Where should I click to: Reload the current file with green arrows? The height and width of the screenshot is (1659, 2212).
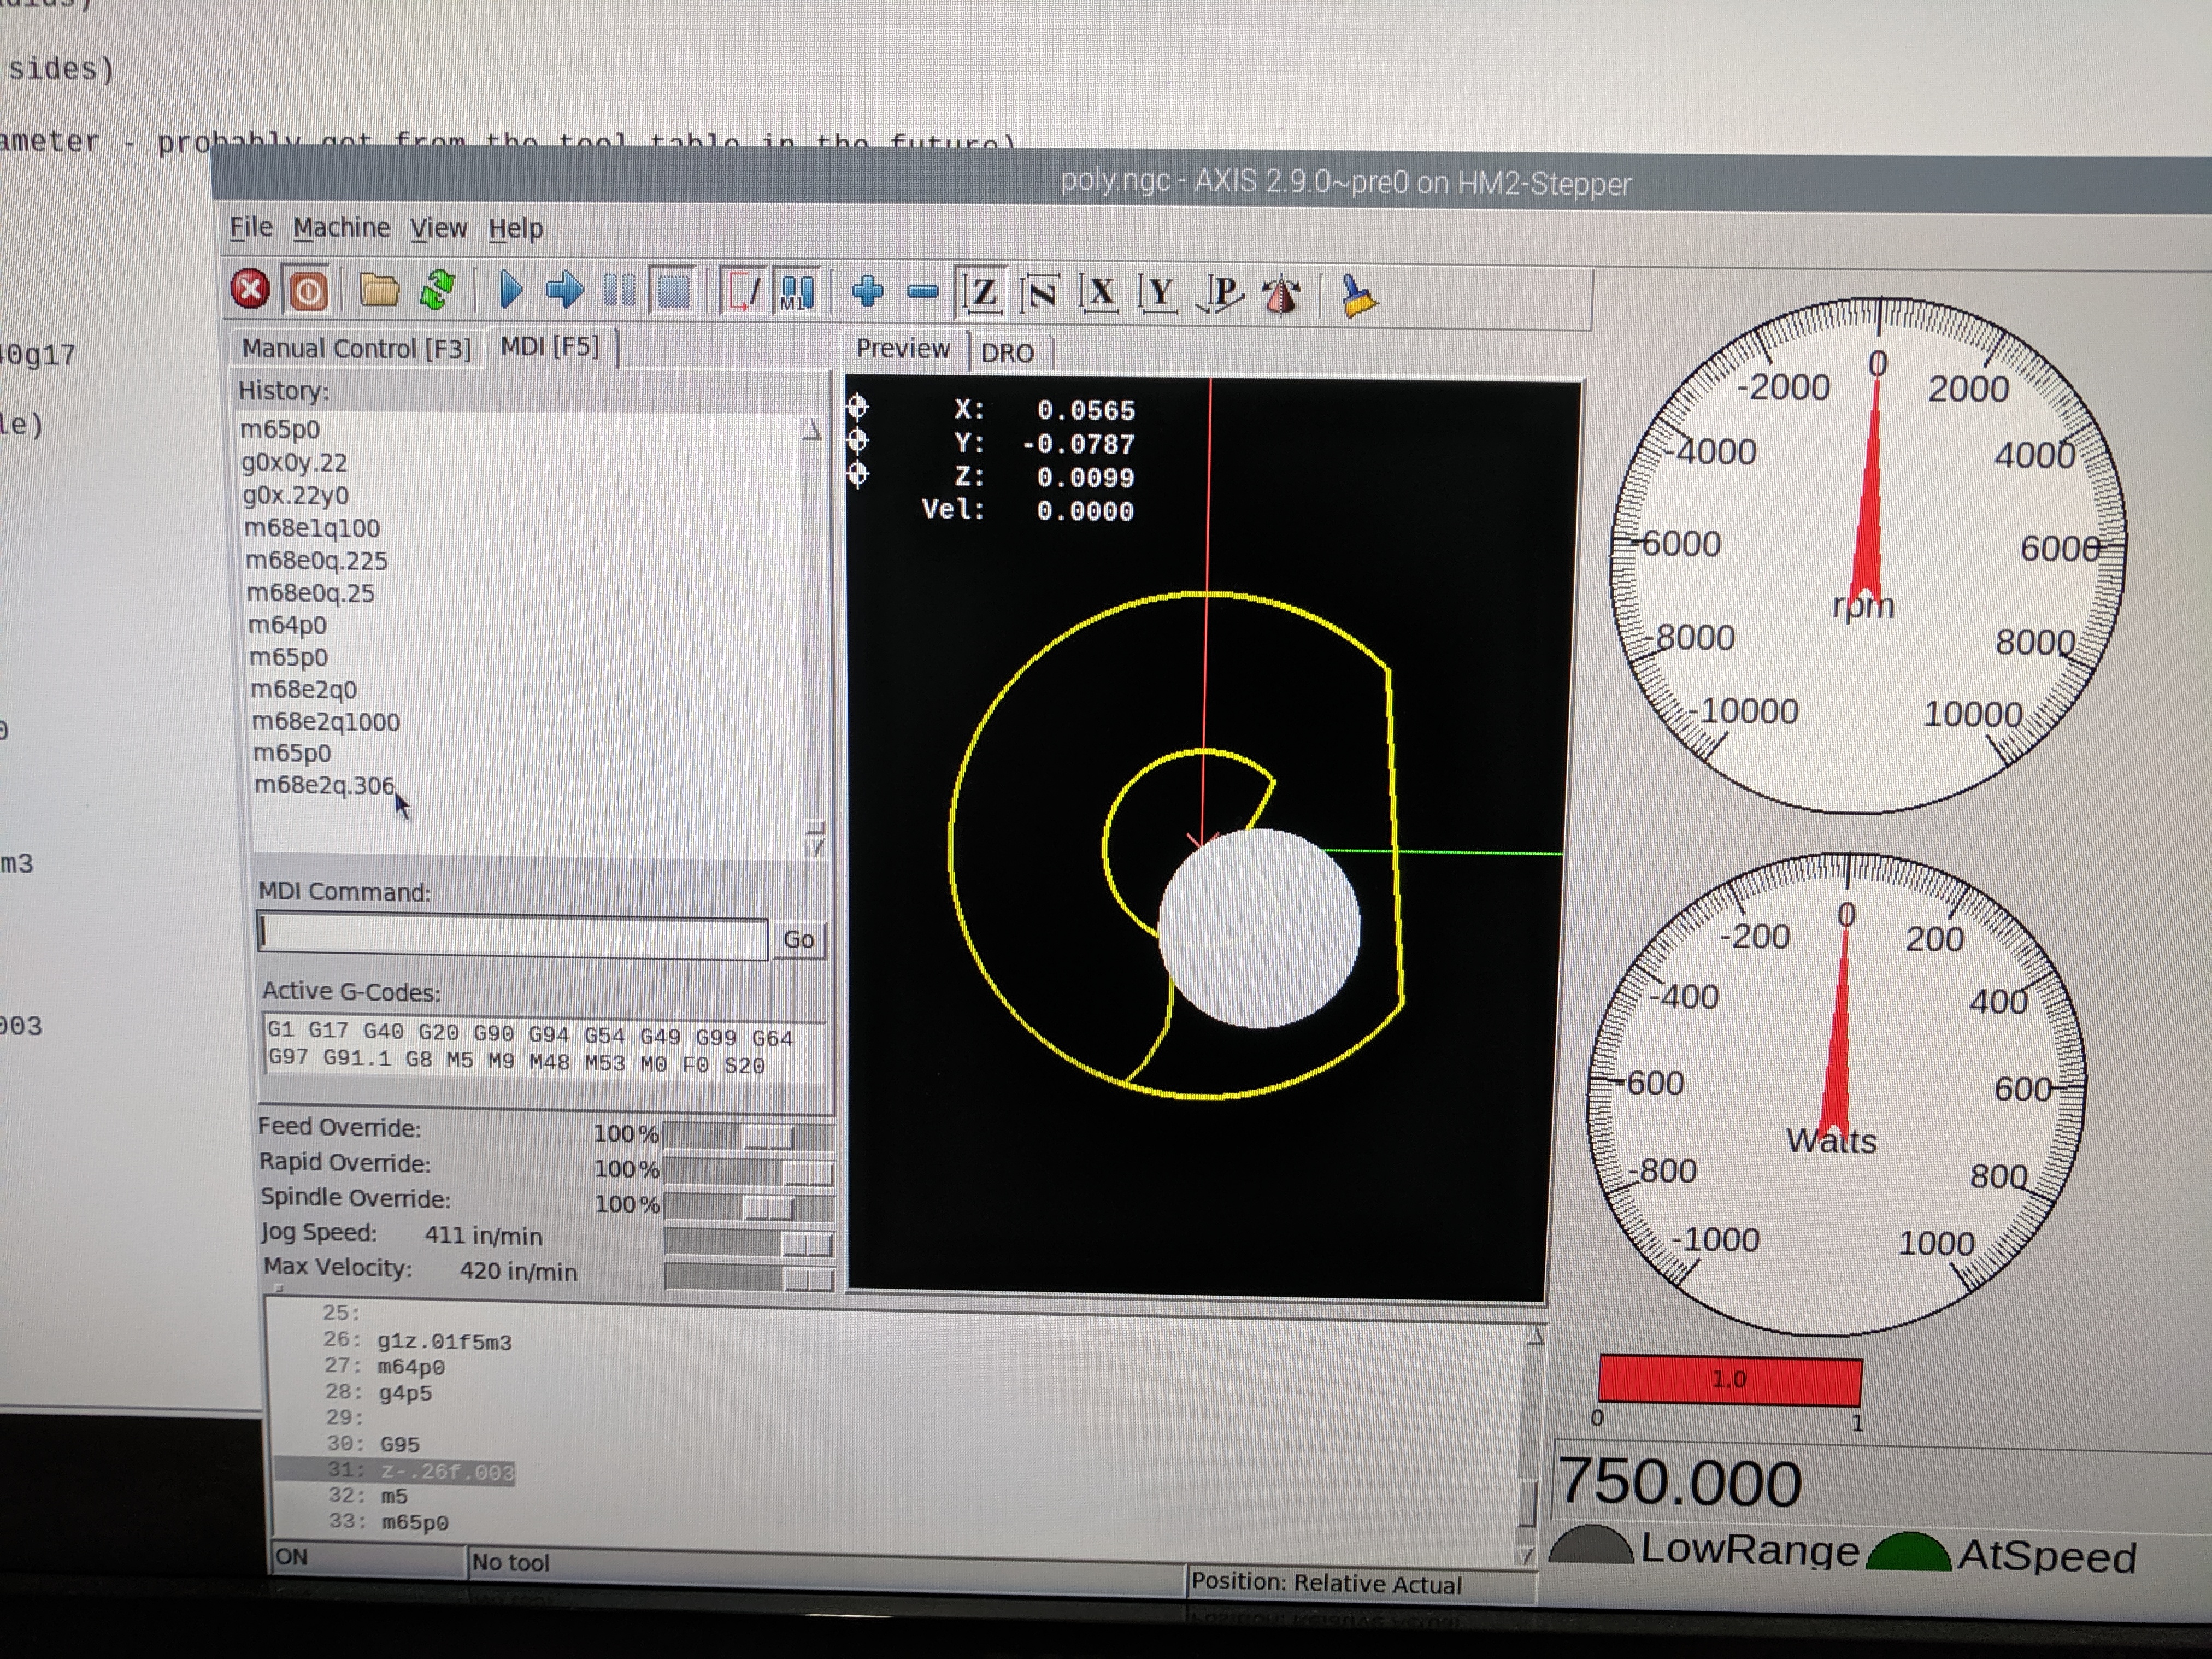[x=438, y=291]
